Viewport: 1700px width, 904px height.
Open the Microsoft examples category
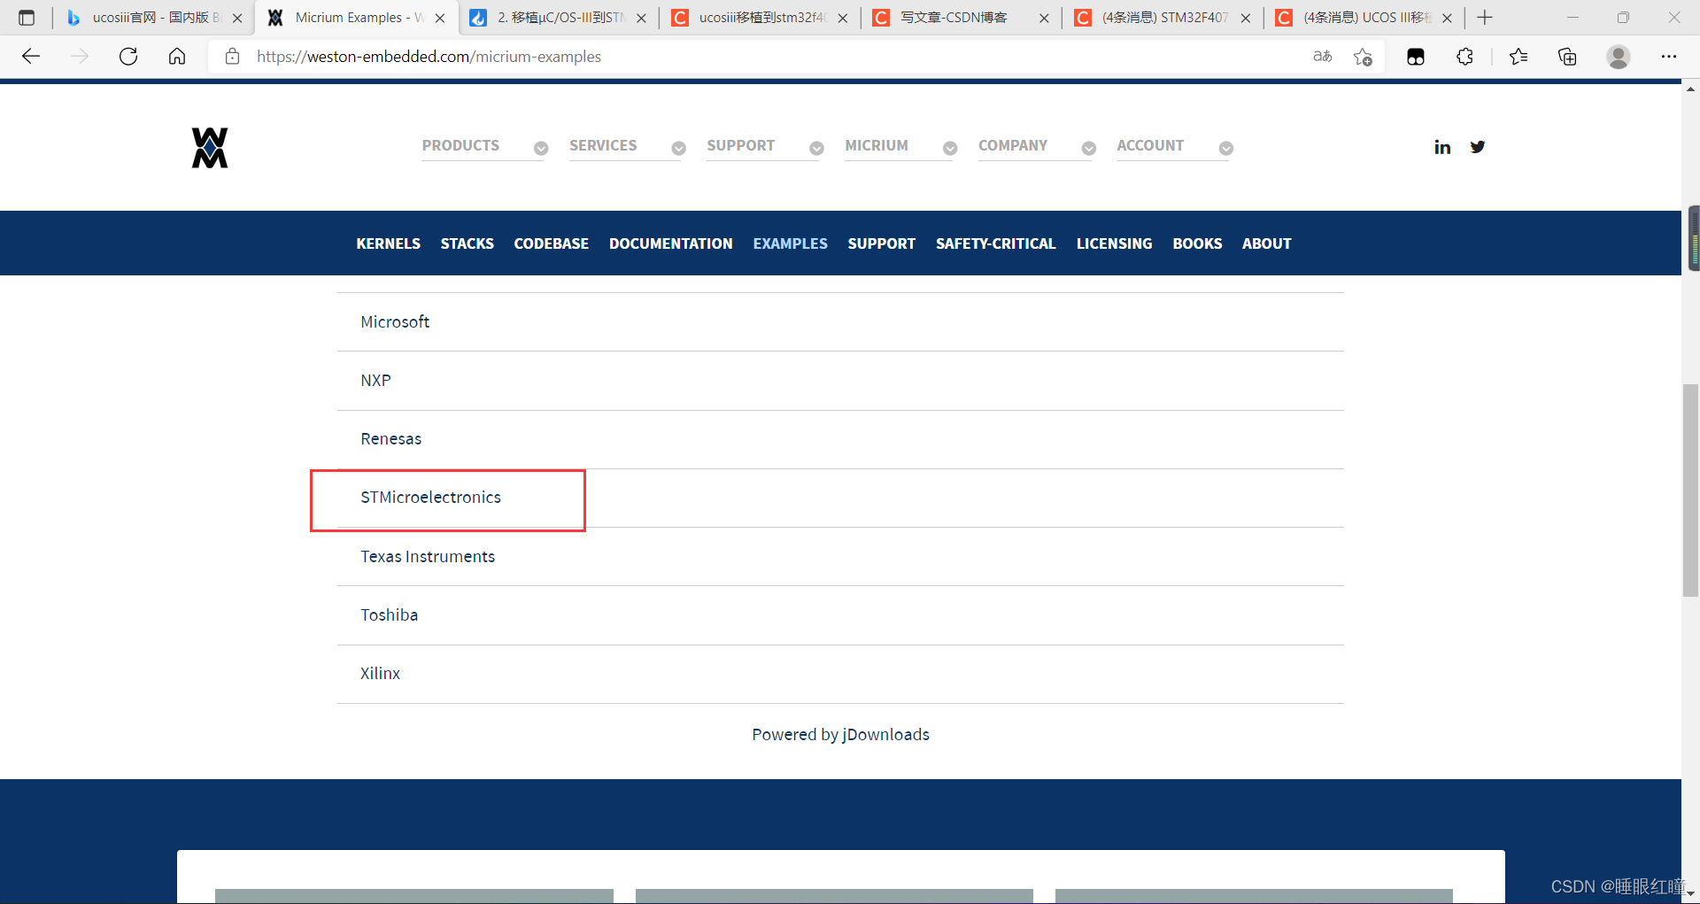395,322
